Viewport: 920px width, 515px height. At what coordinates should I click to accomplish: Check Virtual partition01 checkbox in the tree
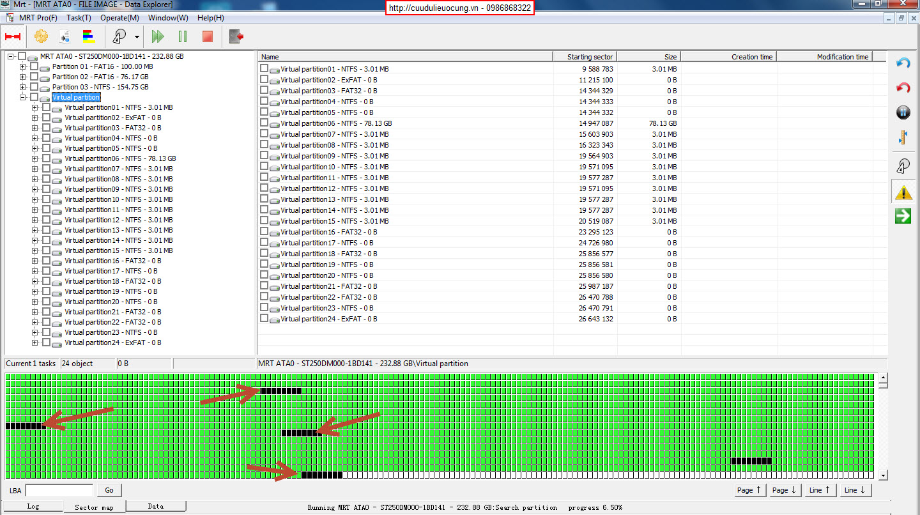tap(47, 107)
